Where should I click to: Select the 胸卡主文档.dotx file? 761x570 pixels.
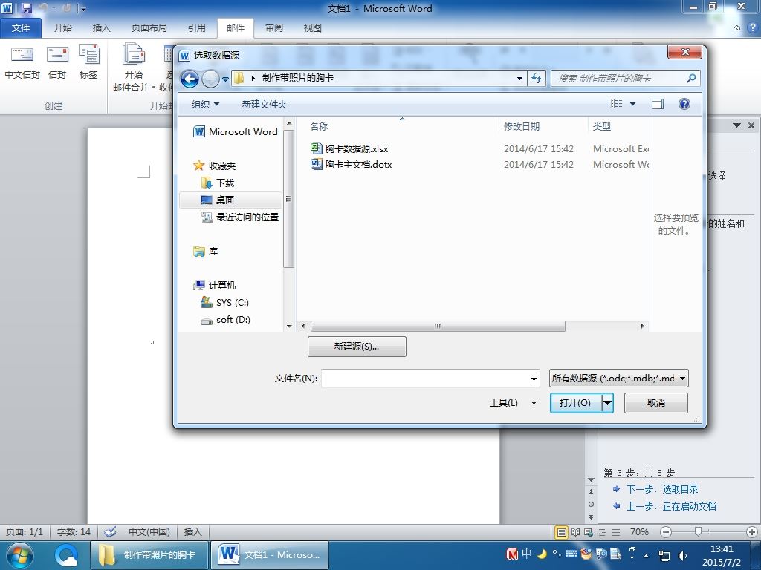pyautogui.click(x=351, y=164)
